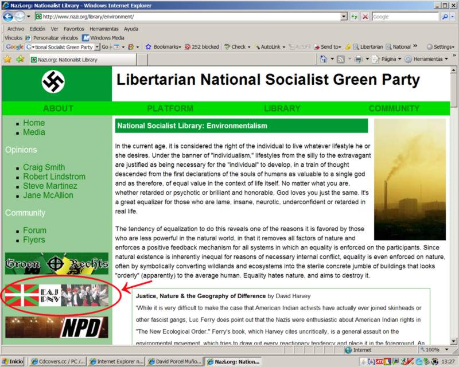Click the Add to Favorites star-plus icon
This screenshot has width=459, height=367.
pos(20,60)
